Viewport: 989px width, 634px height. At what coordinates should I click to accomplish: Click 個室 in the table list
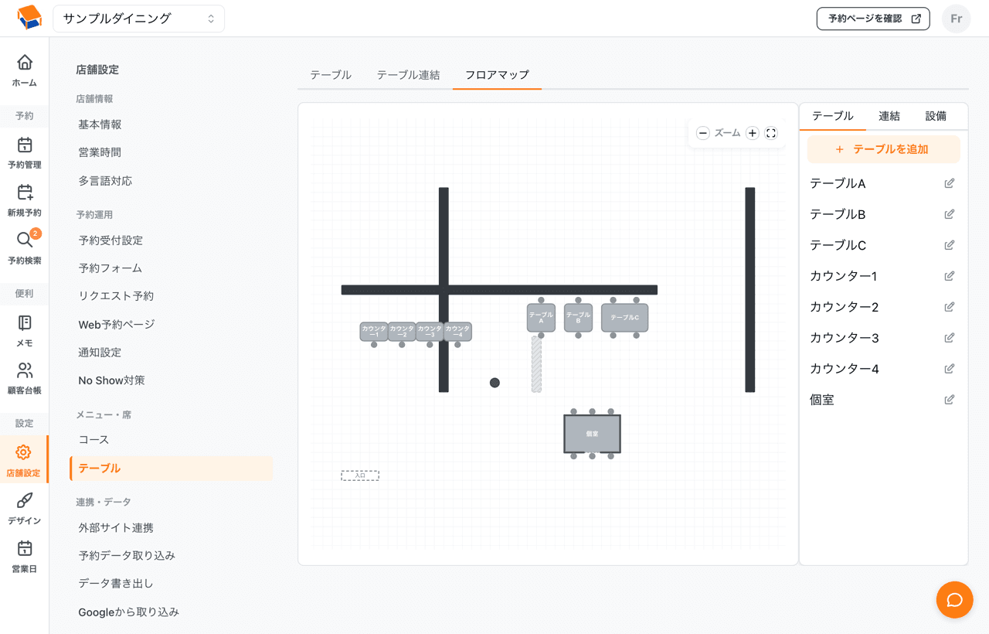point(822,400)
